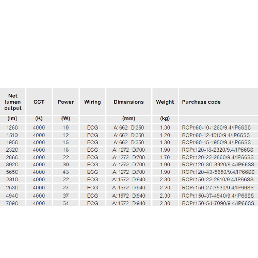
Task: Click purchase code RCPr.150-37-4940/9.4/IP66SS
Action: pyautogui.click(x=218, y=196)
